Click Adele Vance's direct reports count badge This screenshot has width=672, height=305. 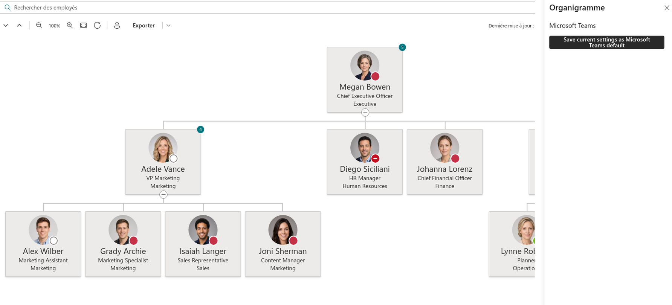[200, 130]
